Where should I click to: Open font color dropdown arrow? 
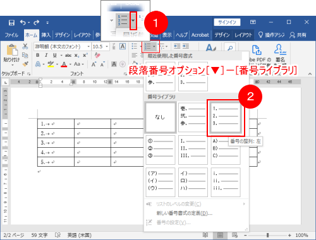pyautogui.click(x=70, y=64)
